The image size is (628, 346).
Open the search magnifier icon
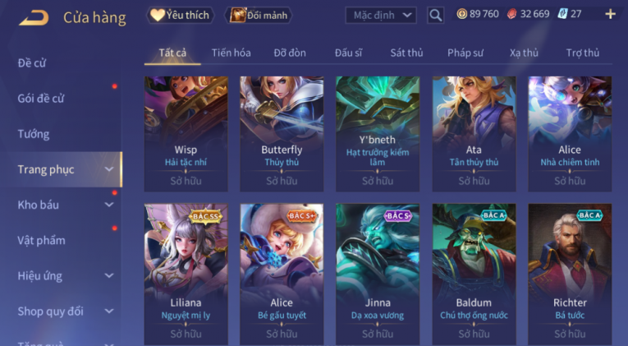pyautogui.click(x=435, y=16)
